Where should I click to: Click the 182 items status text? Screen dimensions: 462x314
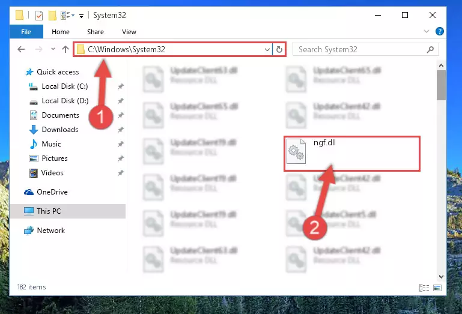click(x=31, y=287)
